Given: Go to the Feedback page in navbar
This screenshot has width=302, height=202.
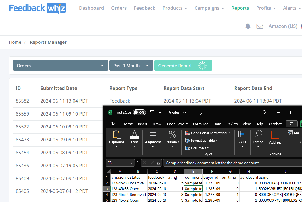Looking at the screenshot, I should click(x=144, y=8).
